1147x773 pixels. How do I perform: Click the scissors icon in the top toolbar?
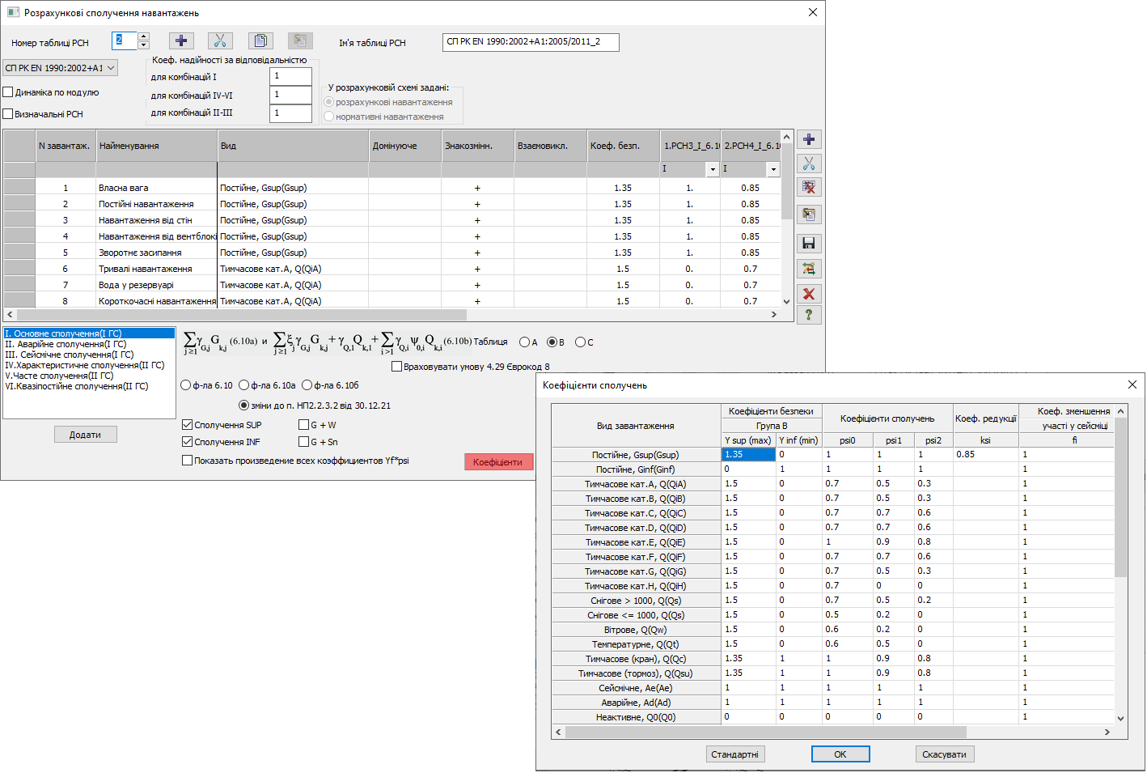point(220,41)
